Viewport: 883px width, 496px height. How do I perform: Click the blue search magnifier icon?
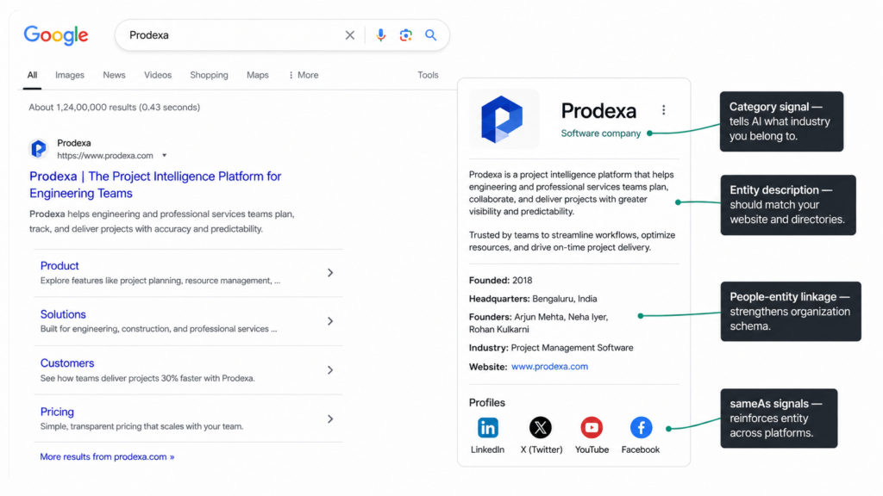pyautogui.click(x=431, y=35)
